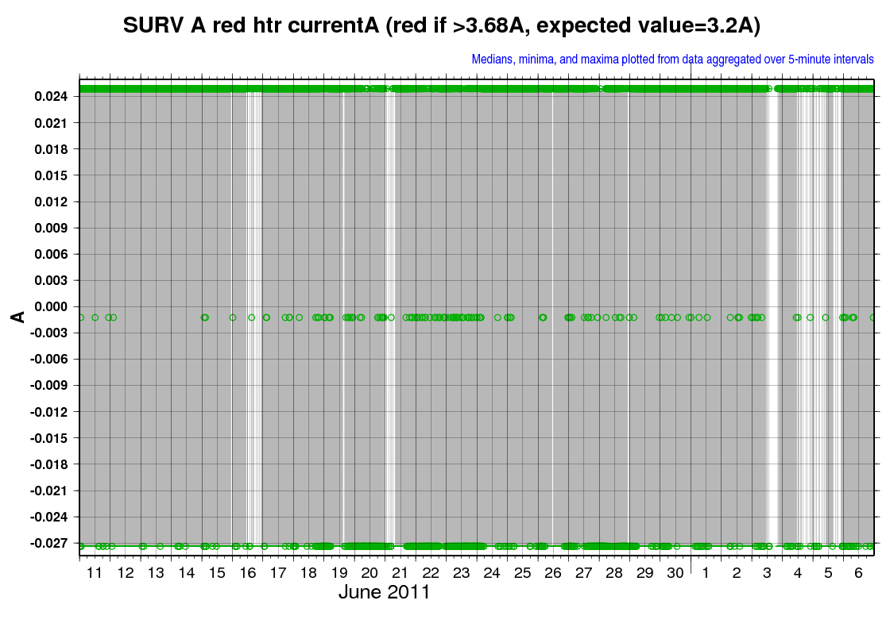The height and width of the screenshot is (635, 890).
Task: Click x-axis date label 24
Action: (492, 573)
